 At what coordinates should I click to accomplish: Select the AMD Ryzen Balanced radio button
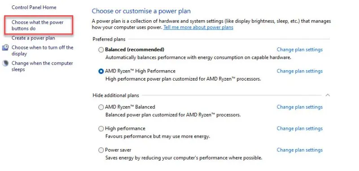(101, 107)
